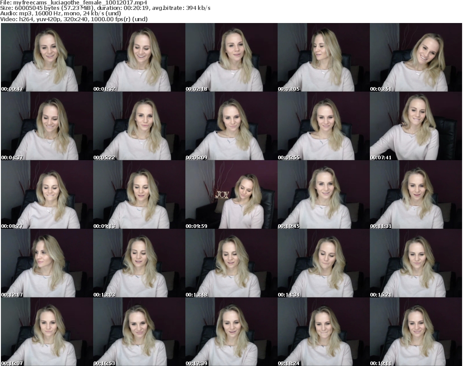The image size is (463, 366).
Task: View the frame captured at 00:19:11
Action: tap(416, 332)
